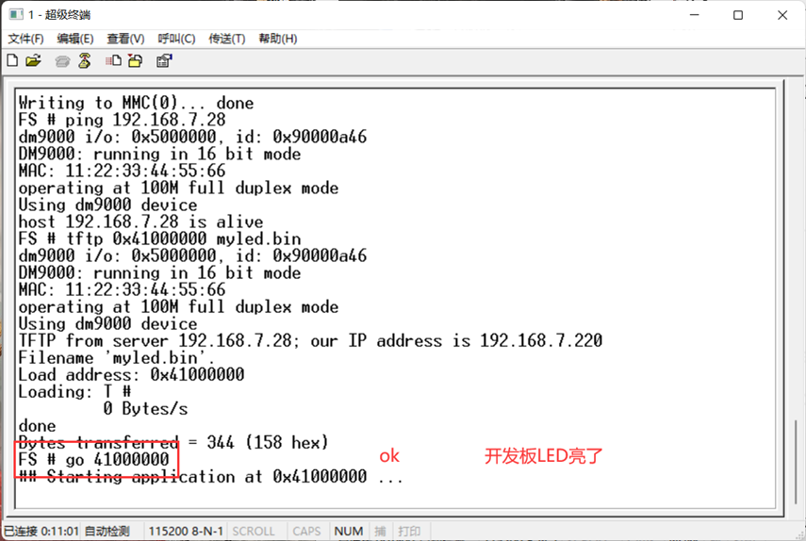
Task: Open the 帮助(H) menu
Action: coord(277,39)
